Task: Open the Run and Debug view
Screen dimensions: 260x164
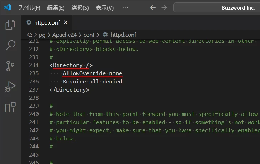Action: [x=10, y=87]
